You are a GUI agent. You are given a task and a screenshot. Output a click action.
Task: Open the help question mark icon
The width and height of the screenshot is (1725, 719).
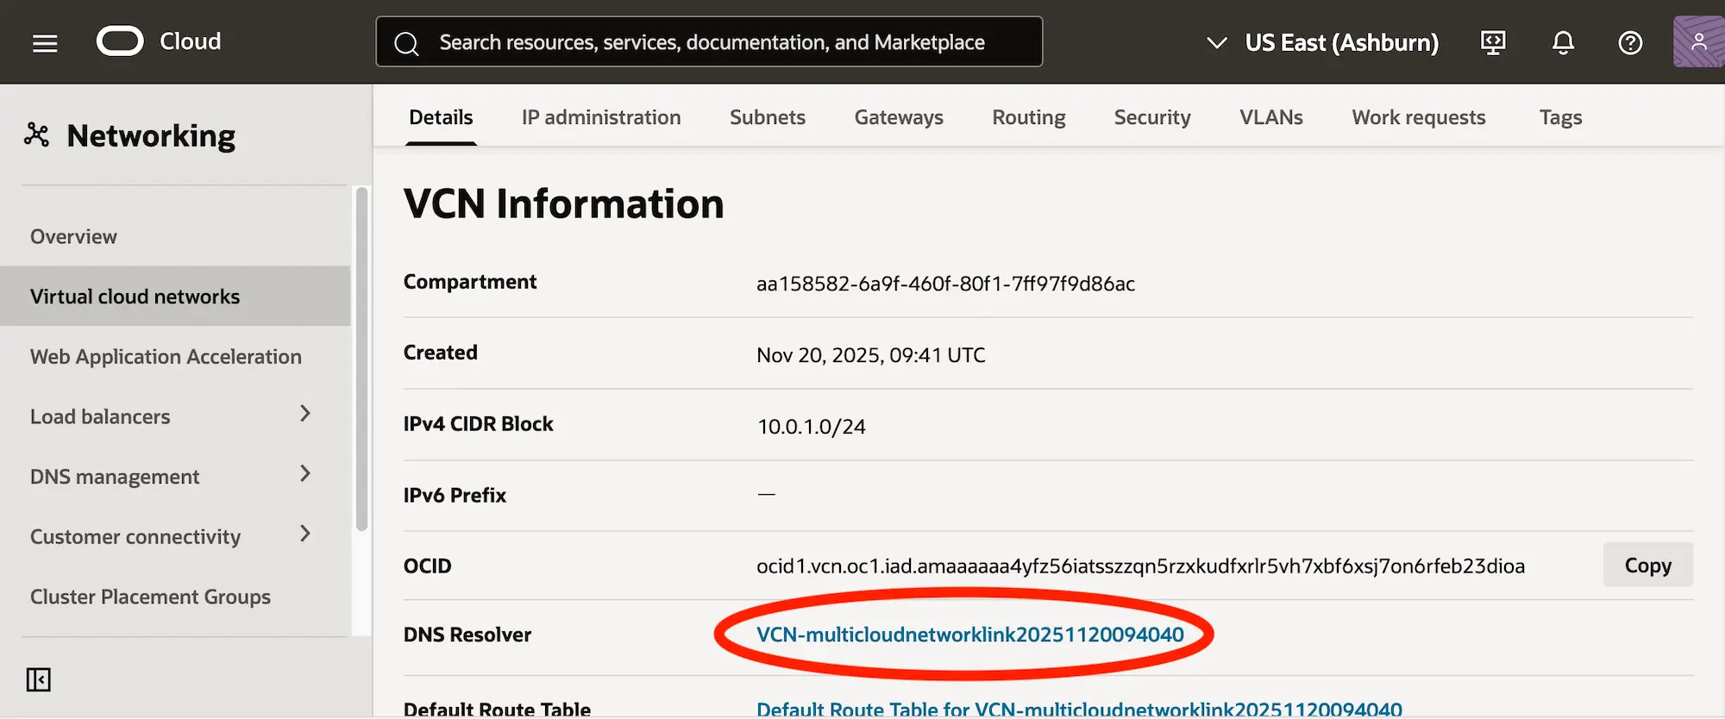[1630, 42]
